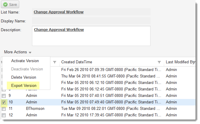The height and width of the screenshot is (124, 200).
Task: Click inside the Description text area
Action: tap(91, 36)
